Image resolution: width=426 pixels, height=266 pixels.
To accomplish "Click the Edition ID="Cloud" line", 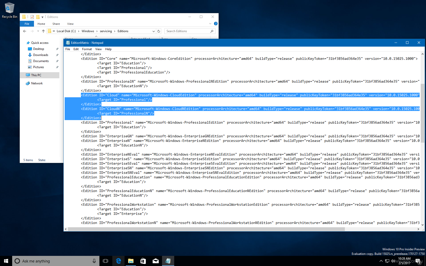I will [x=250, y=95].
